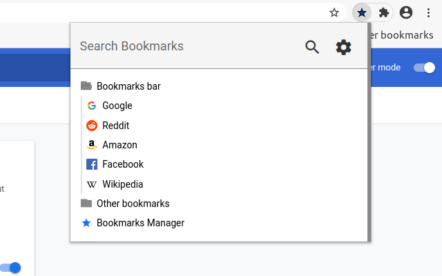Click the Search Bookmarks field
Image resolution: width=442 pixels, height=276 pixels.
pos(186,47)
